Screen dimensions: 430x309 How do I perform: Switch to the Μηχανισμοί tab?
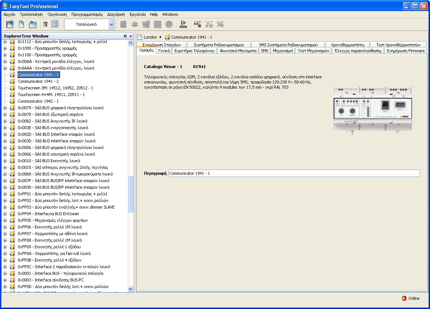point(283,51)
